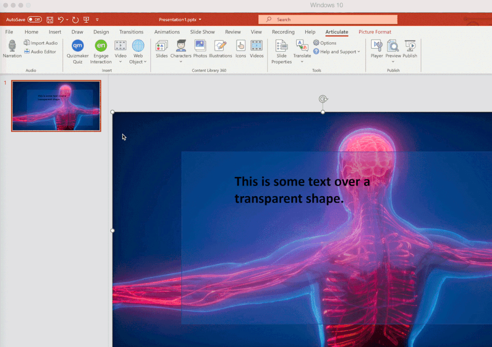Screen dimensions: 492x347
Task: Open the Articulate Player settings
Action: pyautogui.click(x=377, y=46)
